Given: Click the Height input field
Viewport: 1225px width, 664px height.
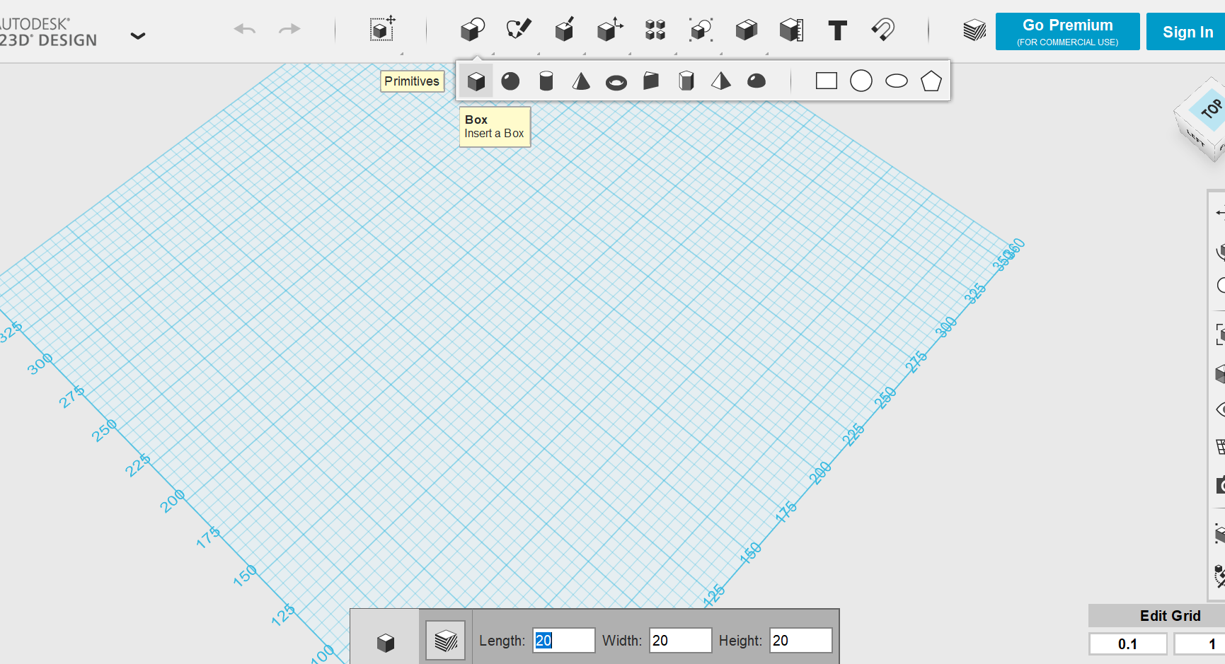Looking at the screenshot, I should [801, 641].
